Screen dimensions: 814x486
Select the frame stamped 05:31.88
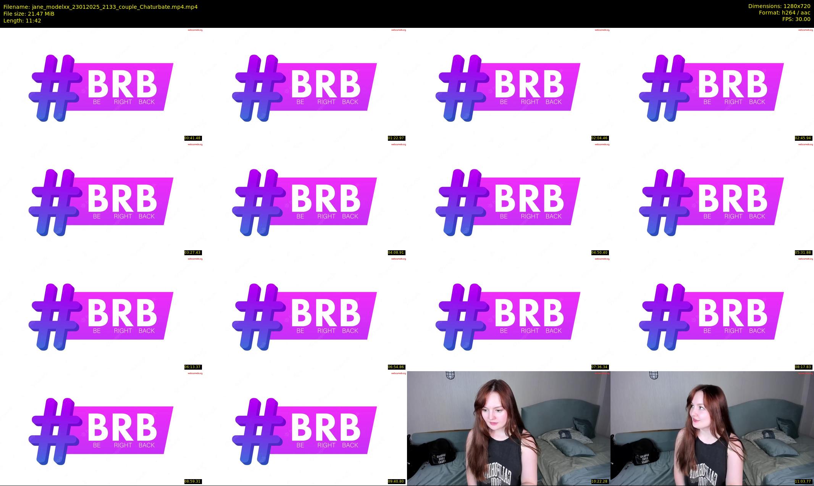pos(712,199)
